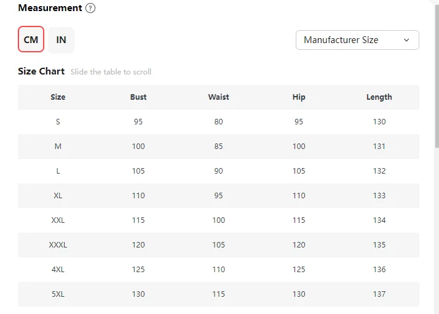This screenshot has width=439, height=314.
Task: Click the XXL bust value 115
Action: (x=138, y=220)
